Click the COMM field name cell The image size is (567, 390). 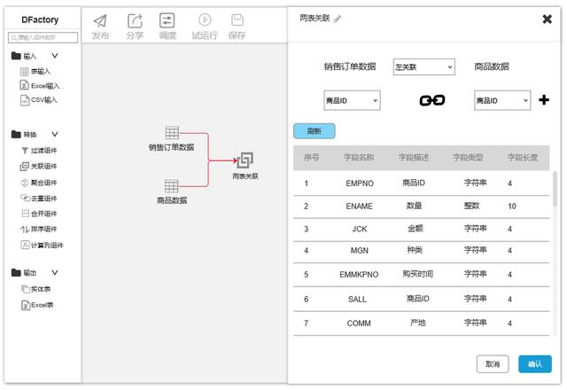click(x=359, y=324)
